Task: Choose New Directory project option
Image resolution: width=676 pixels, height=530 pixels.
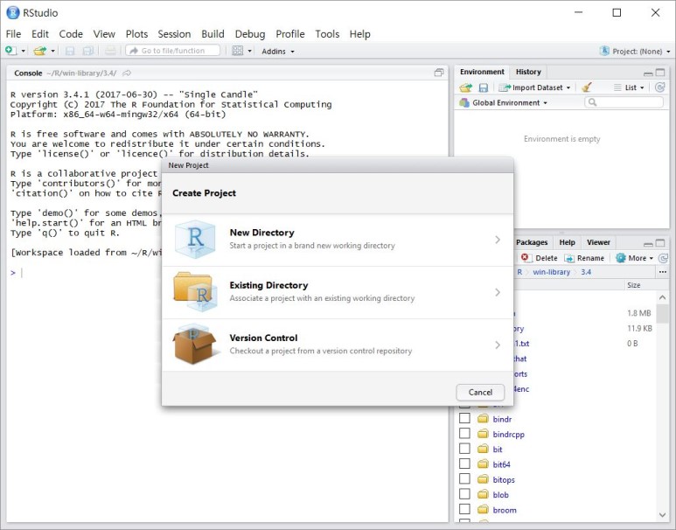Action: [338, 240]
